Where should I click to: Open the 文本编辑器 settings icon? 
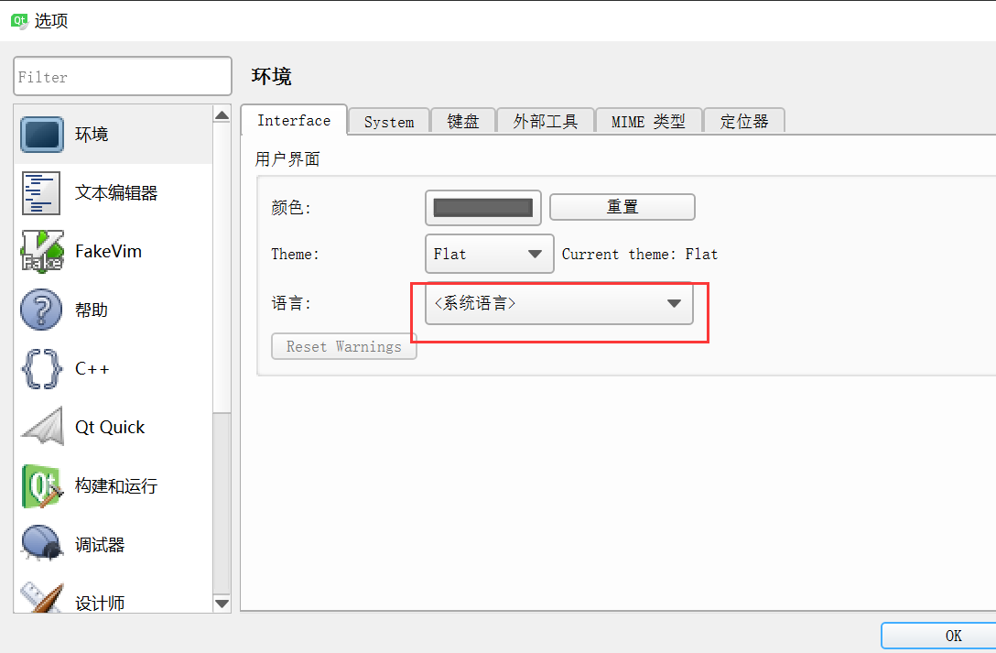click(41, 193)
